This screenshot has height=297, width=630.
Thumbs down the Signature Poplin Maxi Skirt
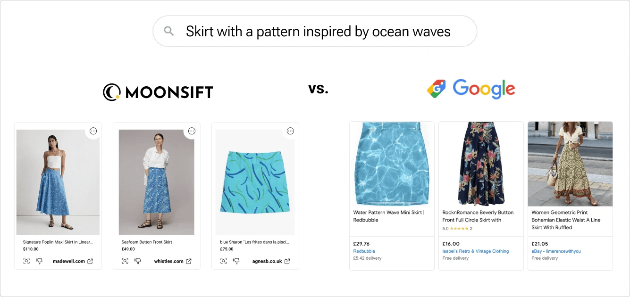pyautogui.click(x=39, y=261)
